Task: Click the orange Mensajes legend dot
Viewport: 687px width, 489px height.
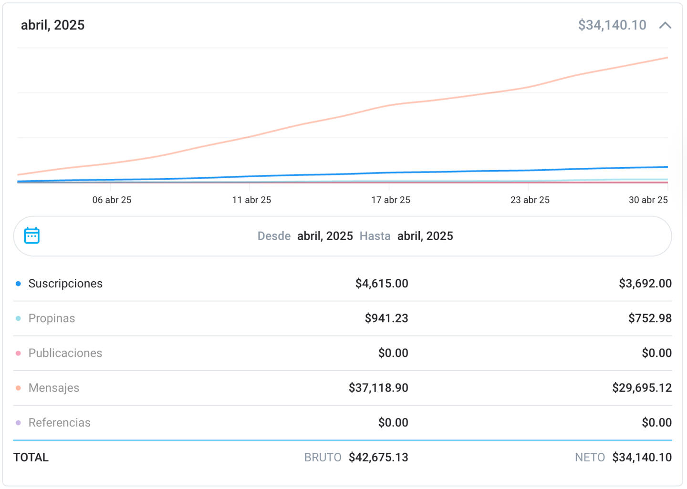Action: tap(18, 388)
